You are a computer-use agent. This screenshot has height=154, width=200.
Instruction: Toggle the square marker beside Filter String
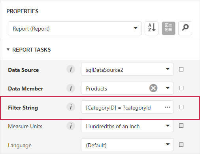click(x=181, y=107)
